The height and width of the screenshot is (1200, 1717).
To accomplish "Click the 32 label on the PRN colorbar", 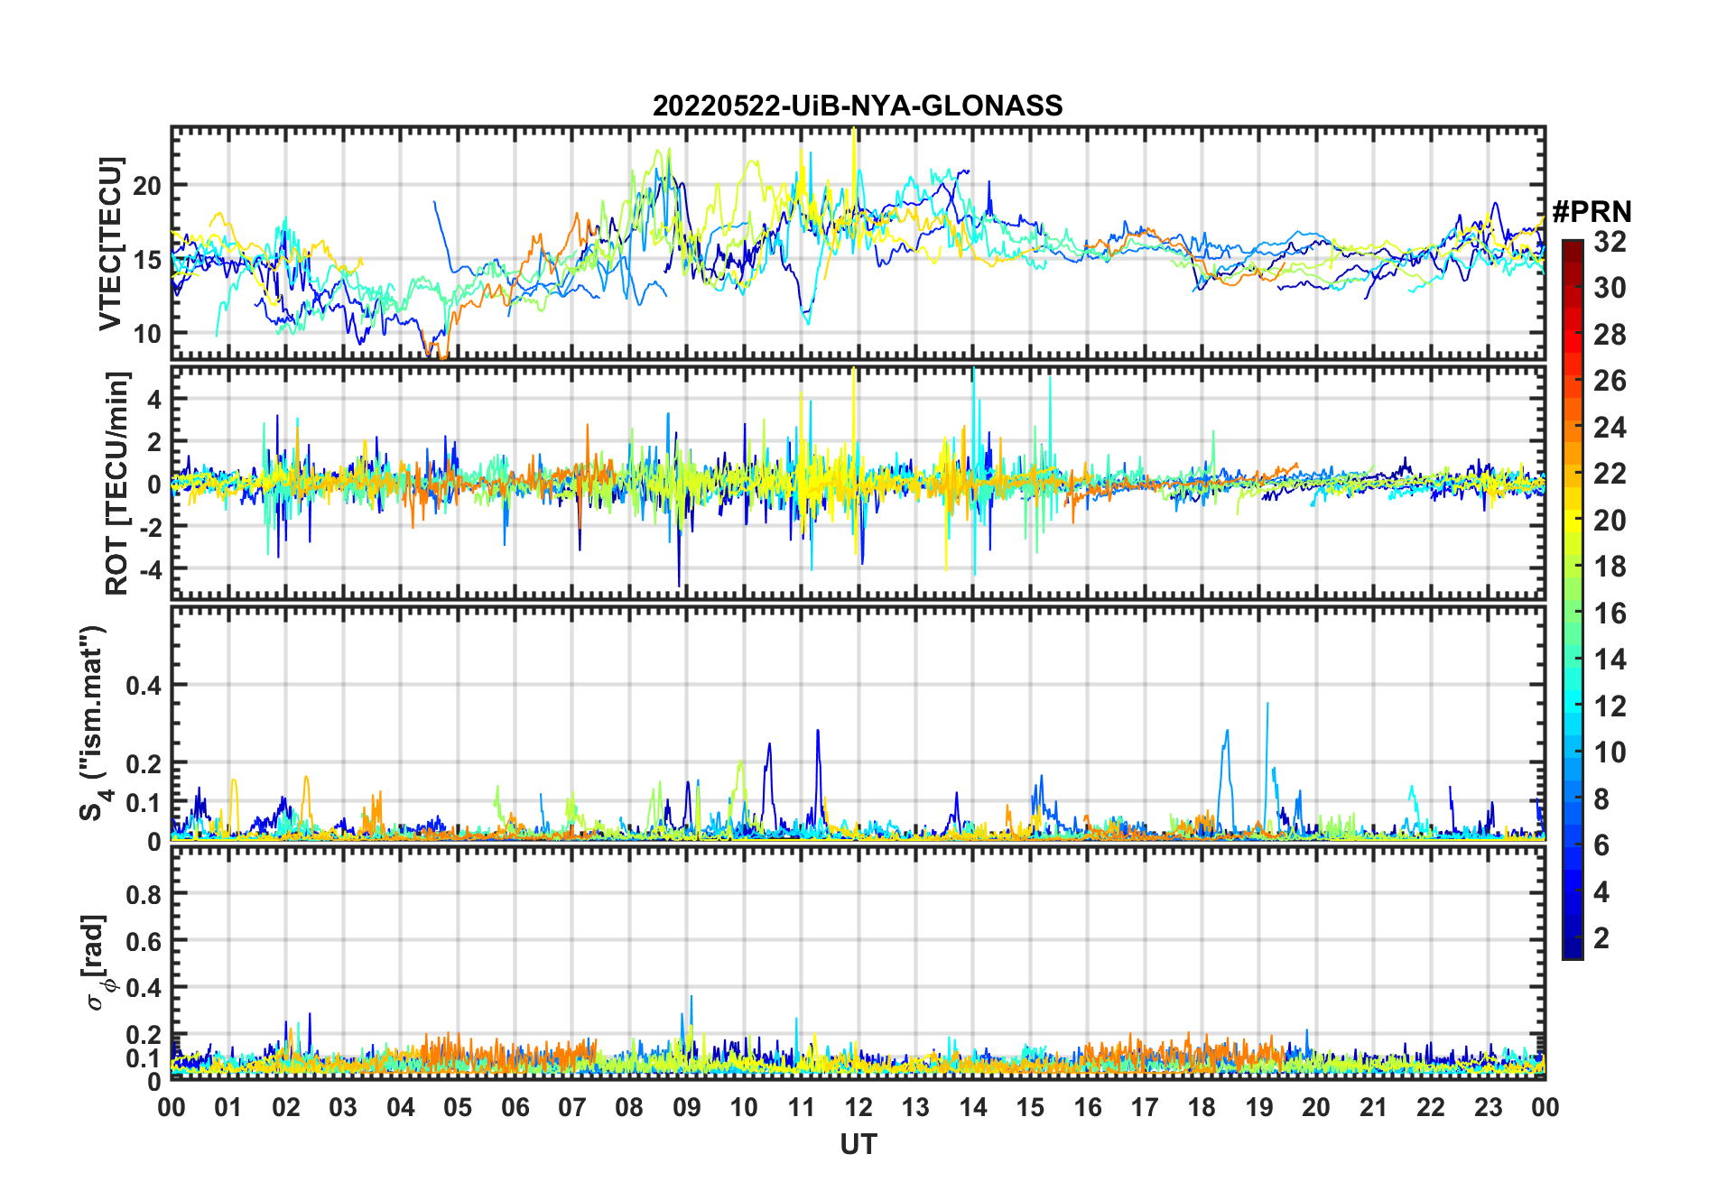I will pos(1610,242).
